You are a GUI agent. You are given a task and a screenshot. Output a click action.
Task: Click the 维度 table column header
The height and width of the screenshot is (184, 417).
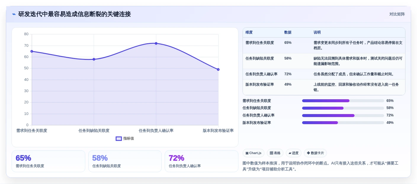(249, 32)
